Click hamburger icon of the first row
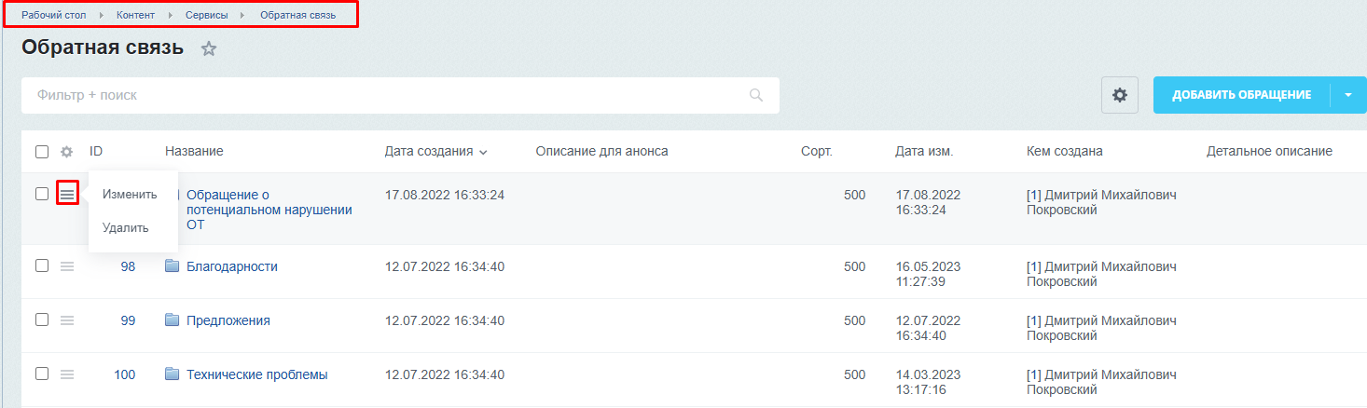Image resolution: width=1367 pixels, height=408 pixels. (x=67, y=194)
